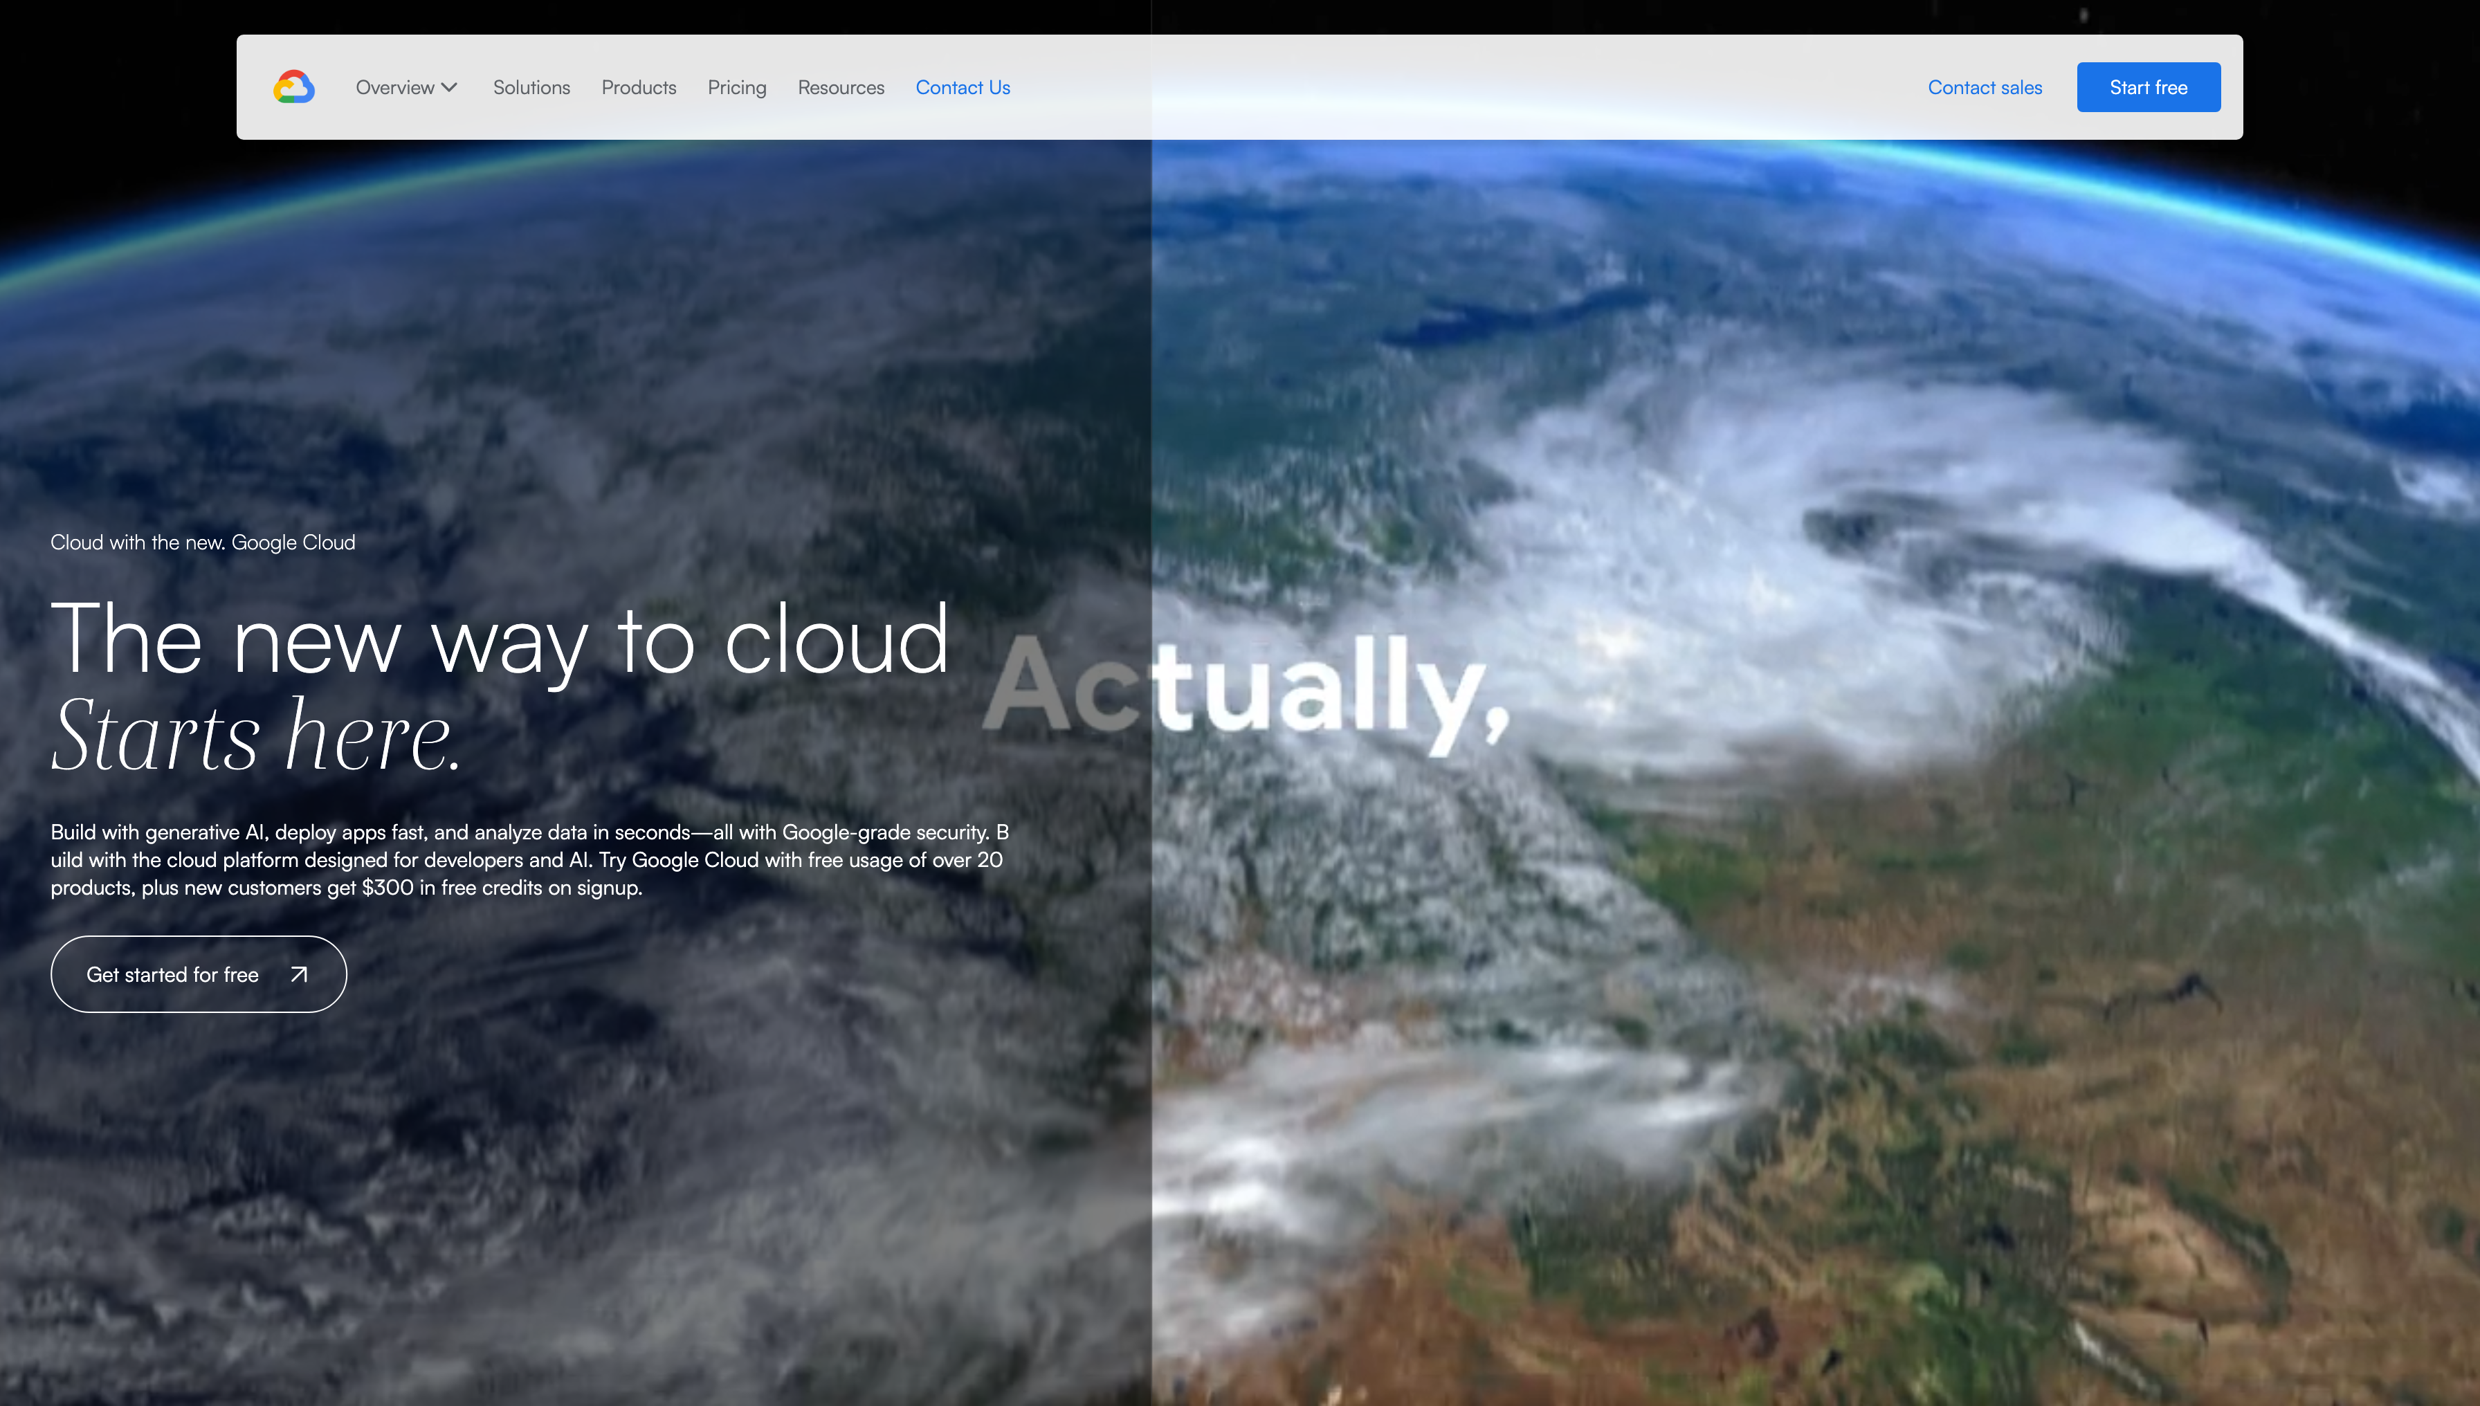Click the Get started for free button

173,974
